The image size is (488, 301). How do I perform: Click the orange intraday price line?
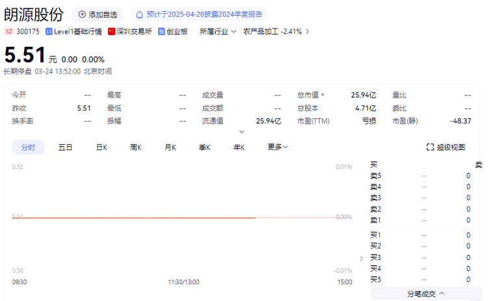click(x=134, y=218)
